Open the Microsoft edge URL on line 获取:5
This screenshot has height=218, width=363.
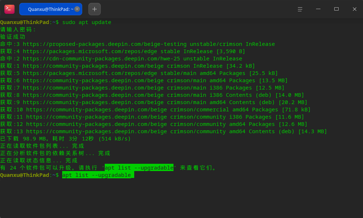tap(90, 73)
